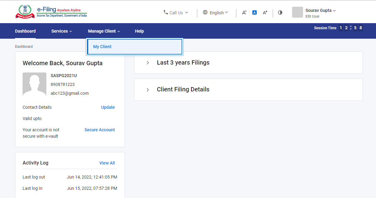The width and height of the screenshot is (376, 198).
Task: Toggle the high contrast mode icon
Action: point(280,12)
